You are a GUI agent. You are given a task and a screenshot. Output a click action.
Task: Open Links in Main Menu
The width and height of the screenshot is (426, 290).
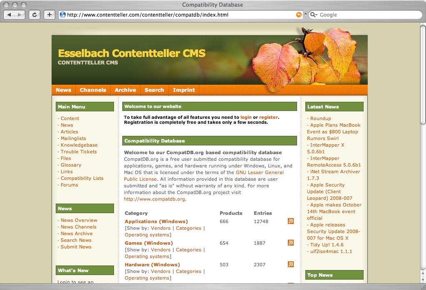click(67, 172)
